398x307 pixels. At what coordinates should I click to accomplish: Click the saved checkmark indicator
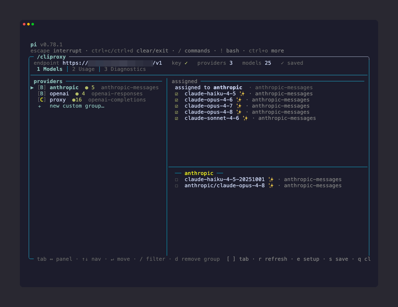[282, 63]
